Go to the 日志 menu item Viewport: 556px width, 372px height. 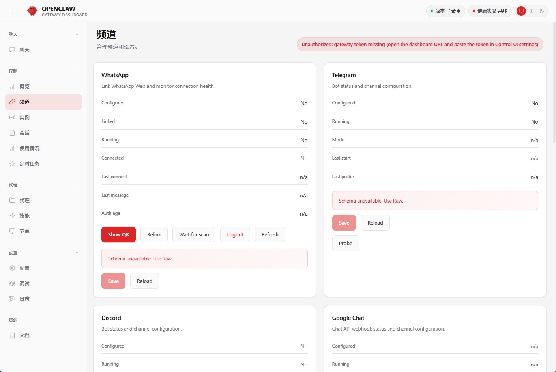[x=24, y=299]
